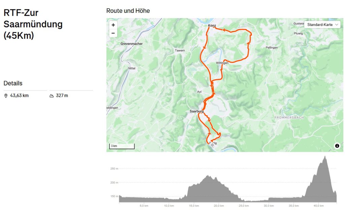This screenshot has width=345, height=210.
Task: Zoom in the map with plus button
Action: point(113,25)
